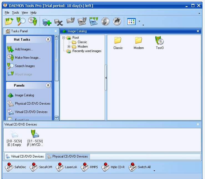The height and width of the screenshot is (179, 205).
Task: Toggle LaserLok emulation switch
Action: (x=66, y=167)
